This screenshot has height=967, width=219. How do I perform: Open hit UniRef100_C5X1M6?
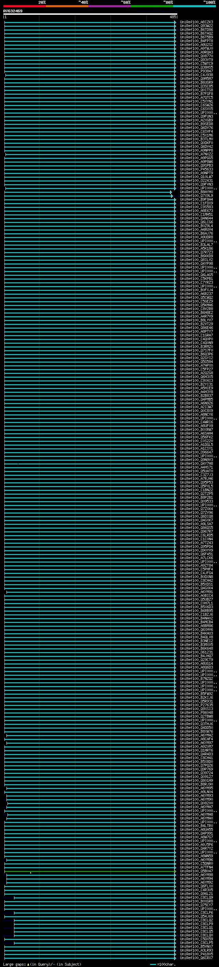click(196, 135)
